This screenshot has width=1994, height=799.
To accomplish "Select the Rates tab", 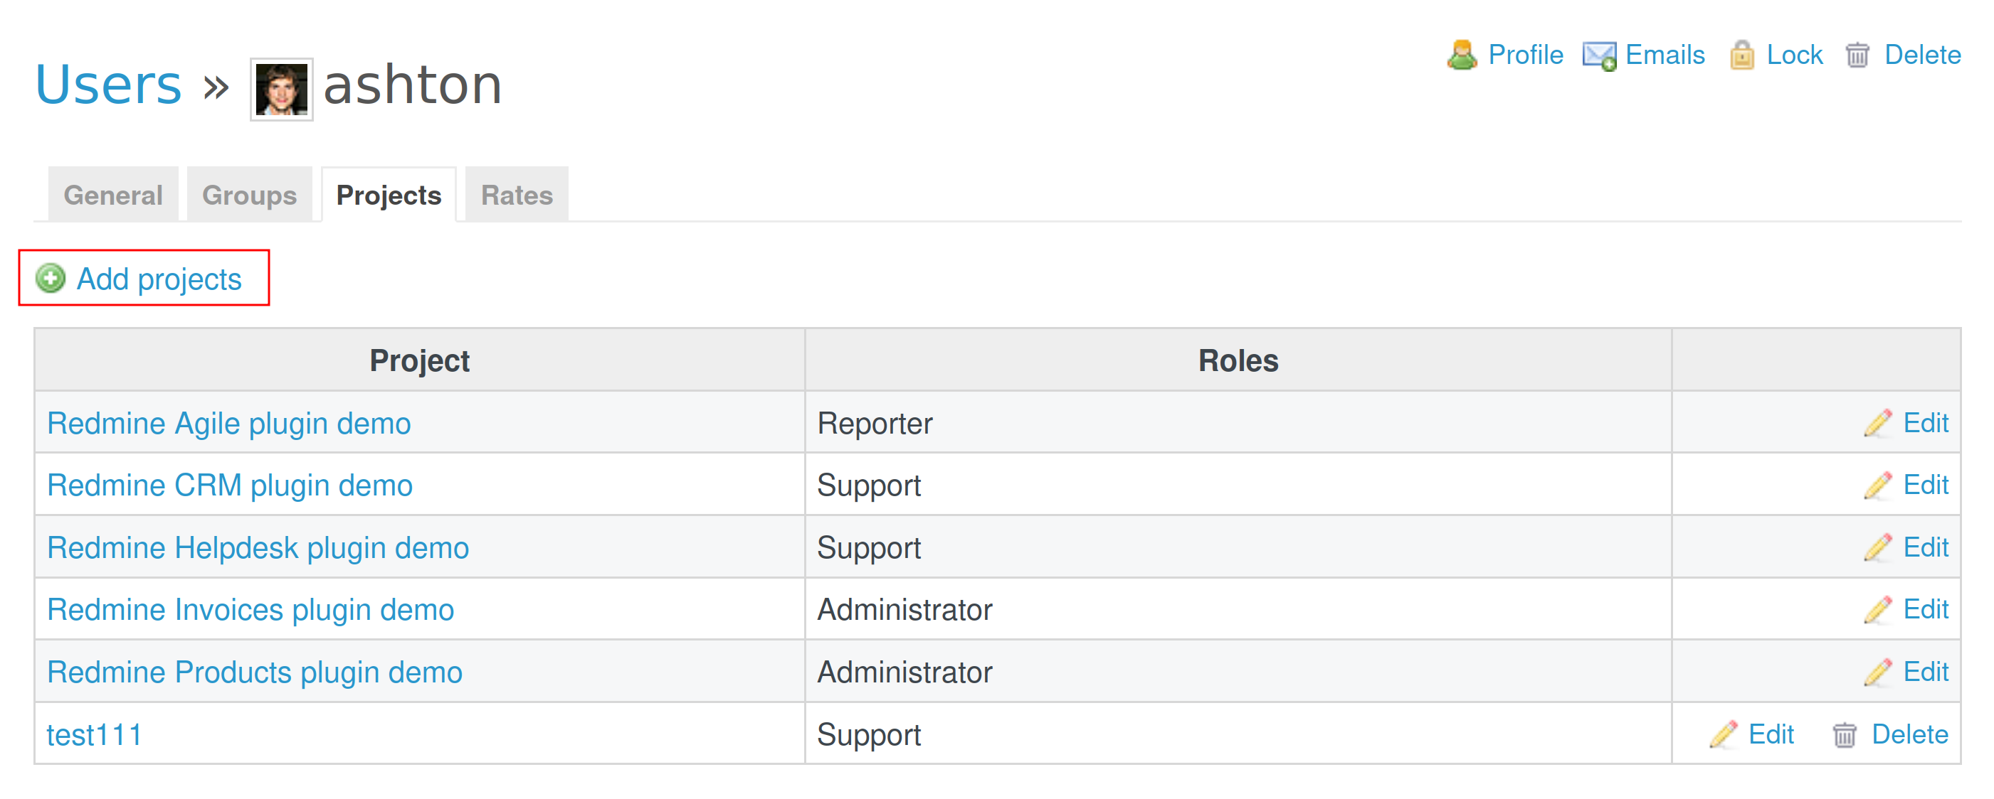I will [517, 195].
